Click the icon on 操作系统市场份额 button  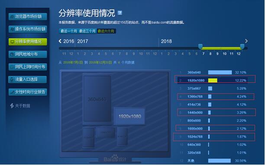(12, 29)
